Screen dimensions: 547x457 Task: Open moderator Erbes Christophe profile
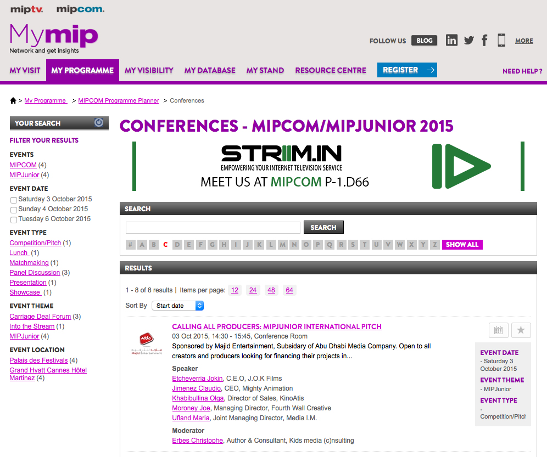click(198, 441)
